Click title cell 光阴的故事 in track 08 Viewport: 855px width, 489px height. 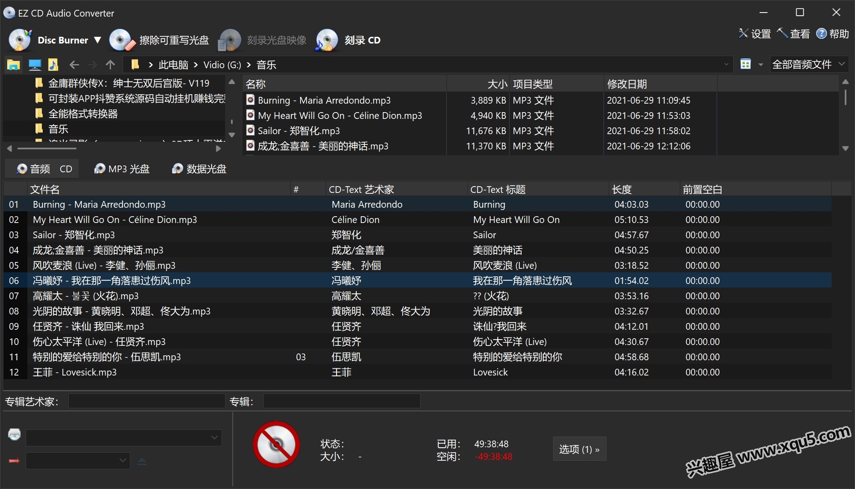(x=498, y=311)
